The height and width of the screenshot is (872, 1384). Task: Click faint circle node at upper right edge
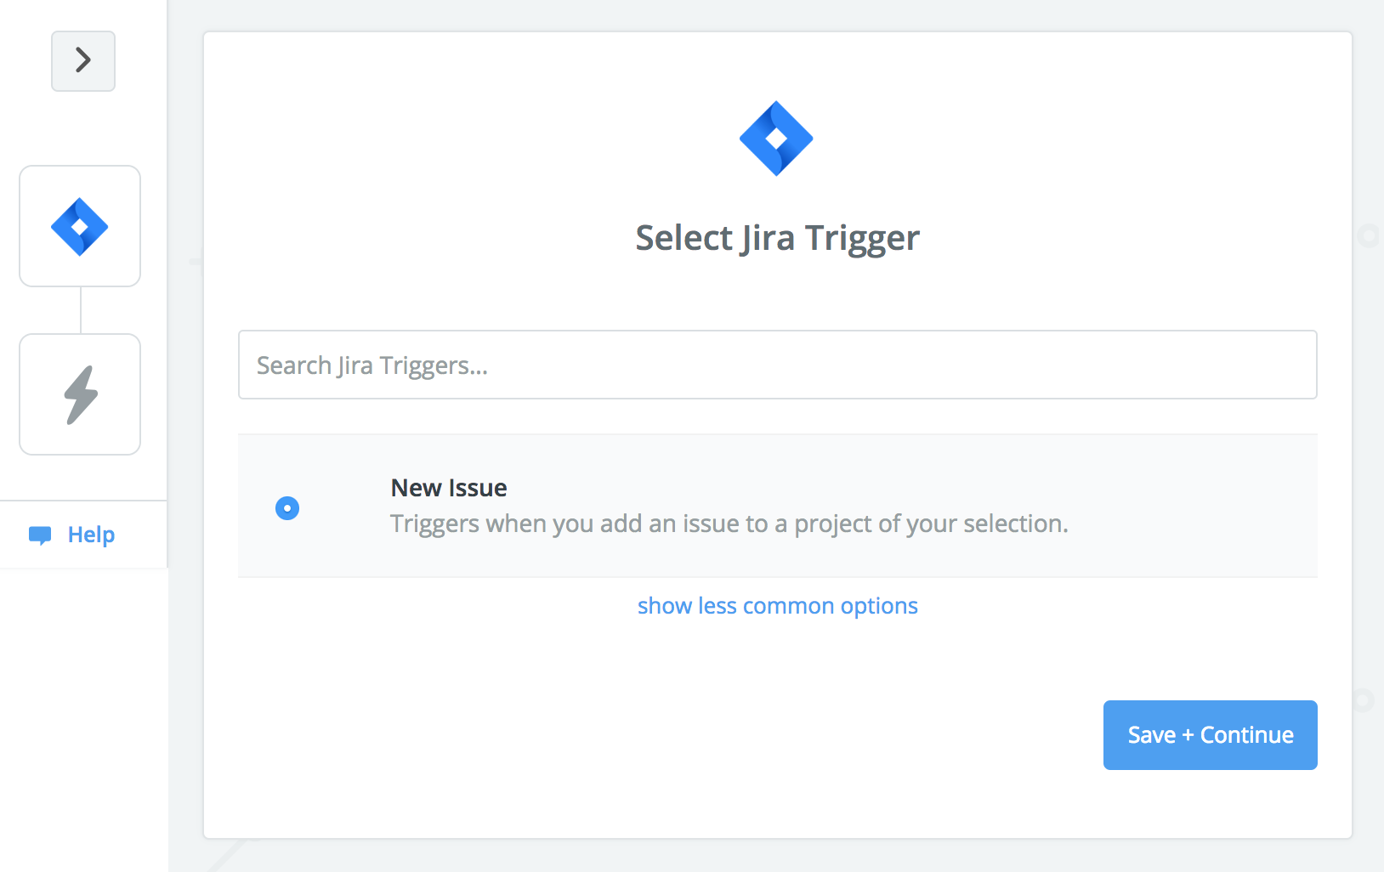pyautogui.click(x=1369, y=235)
